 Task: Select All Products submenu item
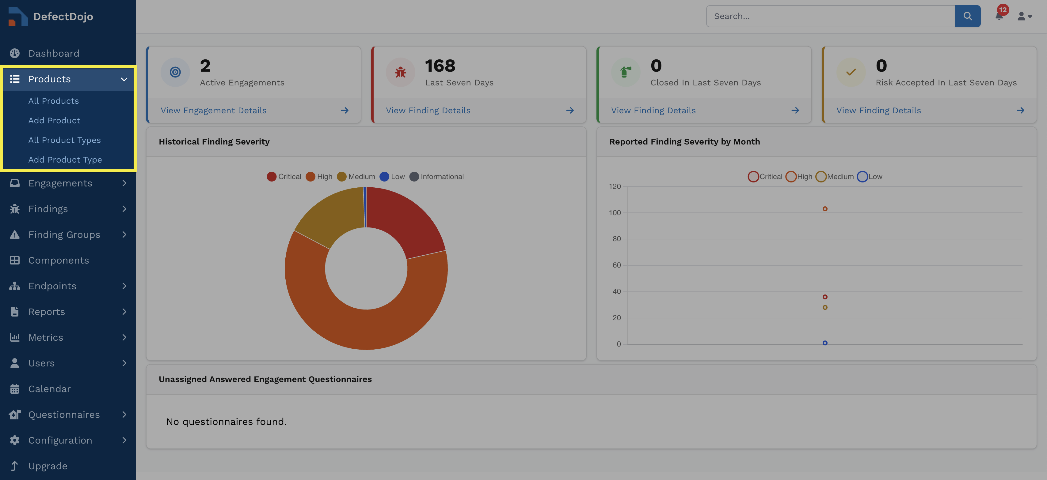(x=53, y=101)
